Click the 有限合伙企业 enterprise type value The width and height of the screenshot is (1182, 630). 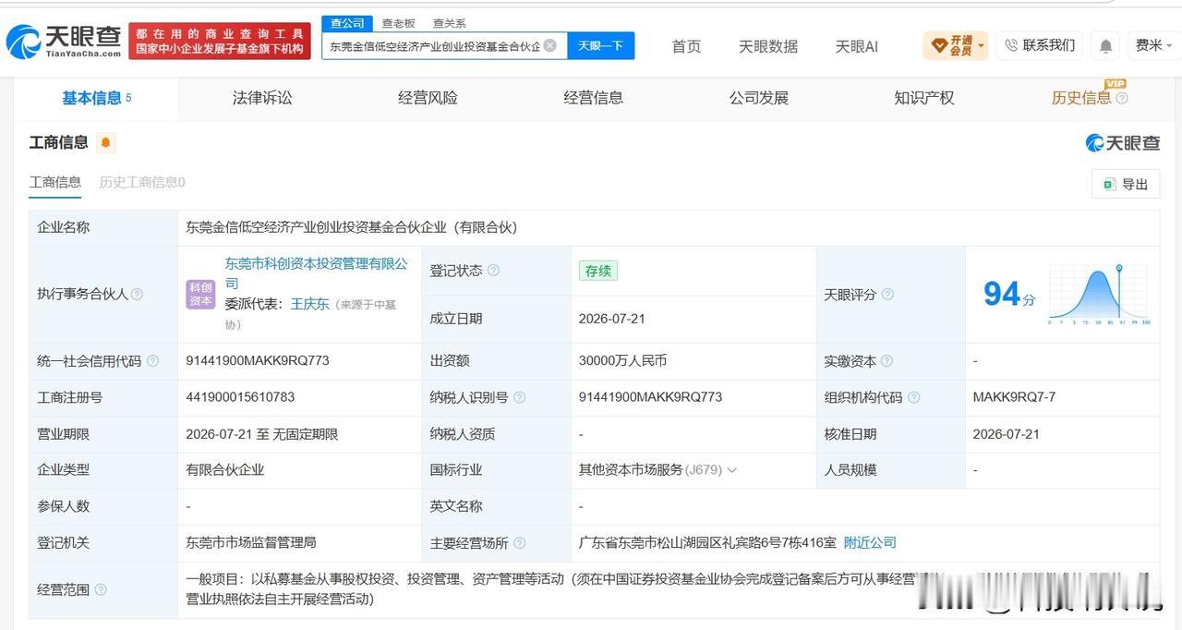[x=225, y=470]
